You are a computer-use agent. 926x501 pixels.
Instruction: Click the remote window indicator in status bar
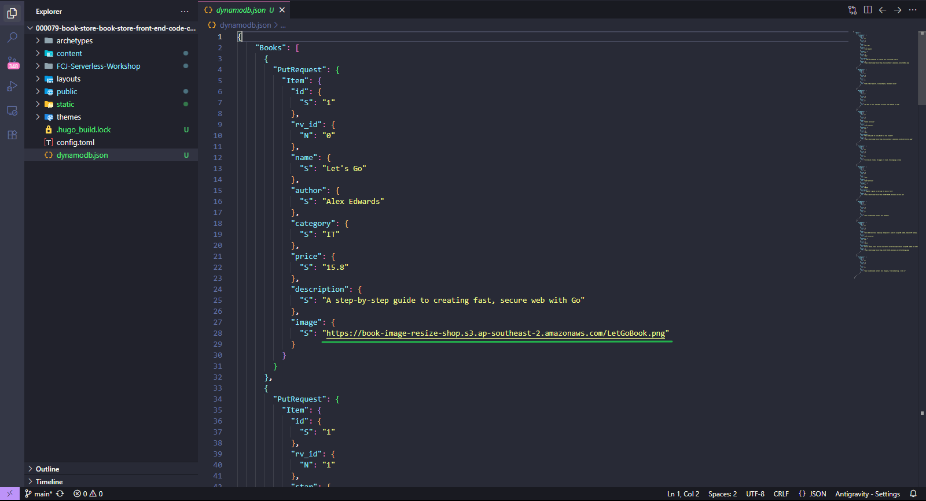point(10,494)
